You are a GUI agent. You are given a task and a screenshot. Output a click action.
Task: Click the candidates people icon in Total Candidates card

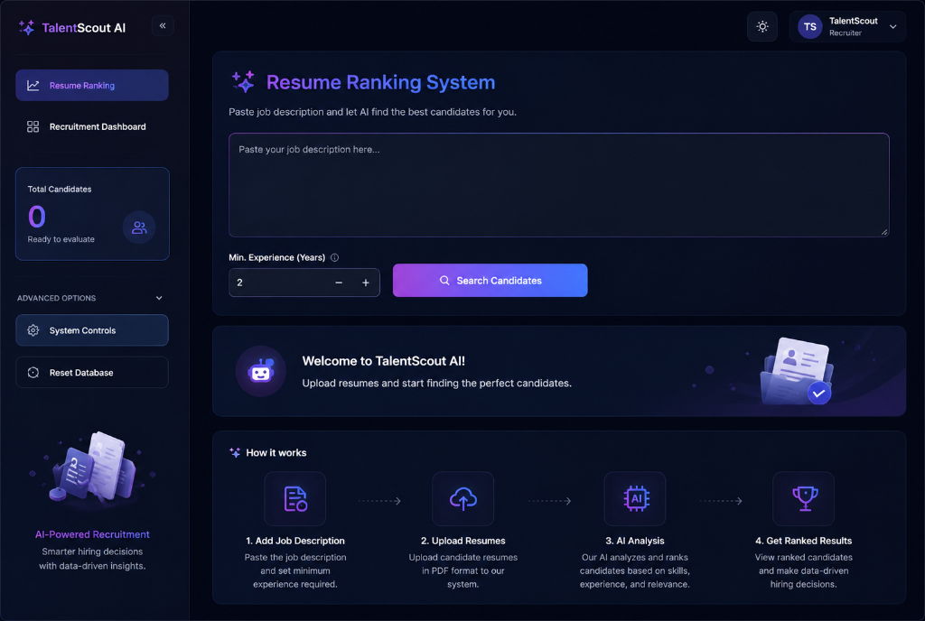point(139,227)
